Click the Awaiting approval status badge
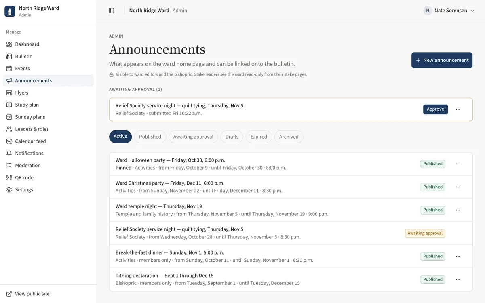This screenshot has width=485, height=303. pyautogui.click(x=425, y=233)
